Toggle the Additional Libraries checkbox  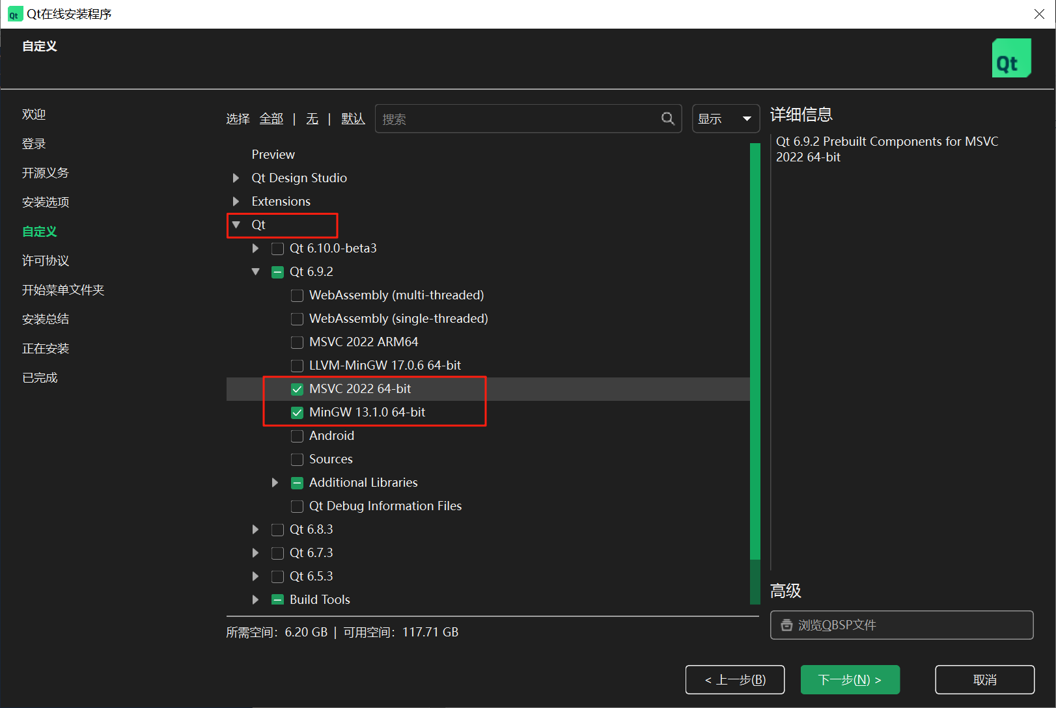tap(297, 483)
